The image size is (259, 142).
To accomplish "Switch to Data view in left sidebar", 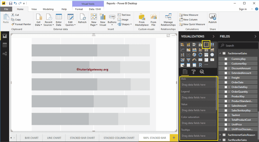I will (5, 45).
